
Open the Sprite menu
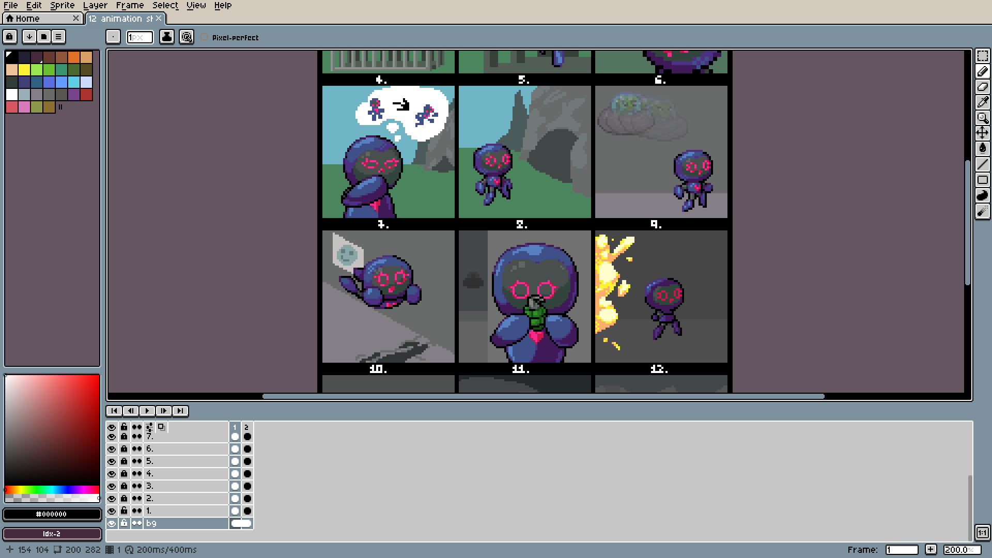[62, 5]
